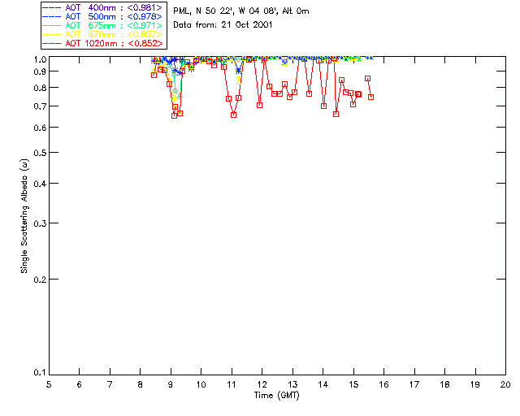
Task: Click the 0.3 y-axis tick label
Action: 40,223
